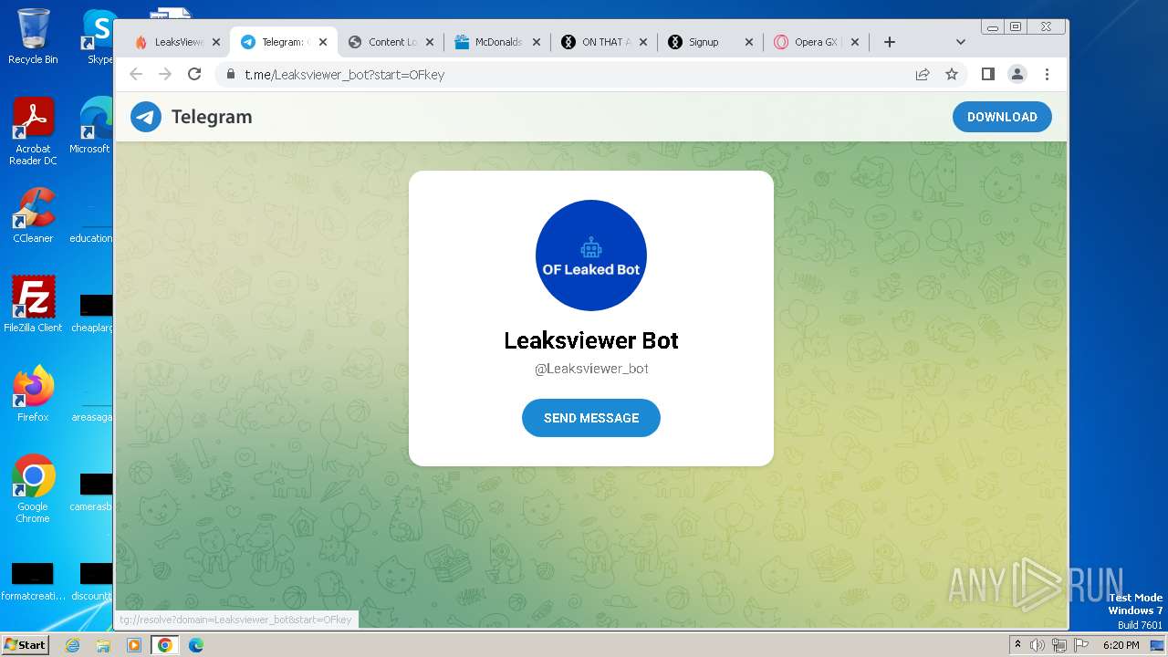Click the Telegram logo icon
The height and width of the screenshot is (657, 1168).
(146, 117)
